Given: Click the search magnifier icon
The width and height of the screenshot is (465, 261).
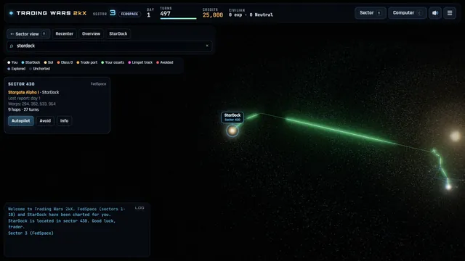Looking at the screenshot, I should [x=12, y=46].
